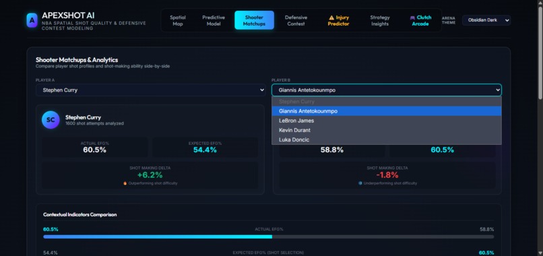Click the 1600 shot attempts analyzed text
Screen dimensions: 543x256
(94, 123)
